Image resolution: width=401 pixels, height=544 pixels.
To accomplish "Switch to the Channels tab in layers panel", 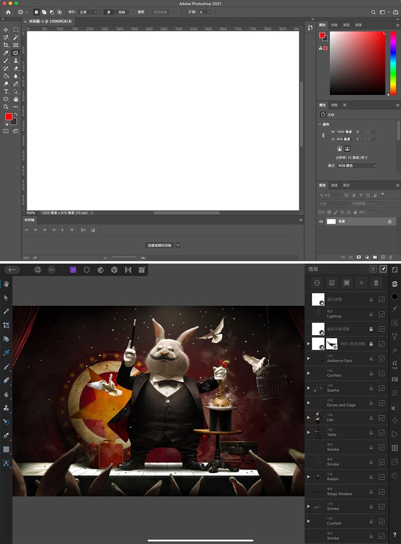I will pyautogui.click(x=334, y=185).
